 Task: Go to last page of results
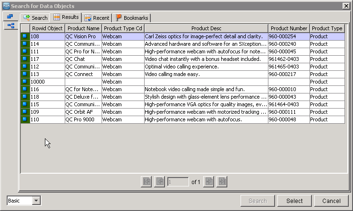point(222,182)
